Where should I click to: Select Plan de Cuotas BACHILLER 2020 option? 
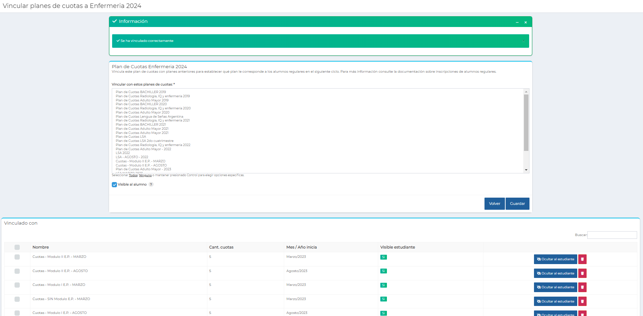click(x=141, y=104)
